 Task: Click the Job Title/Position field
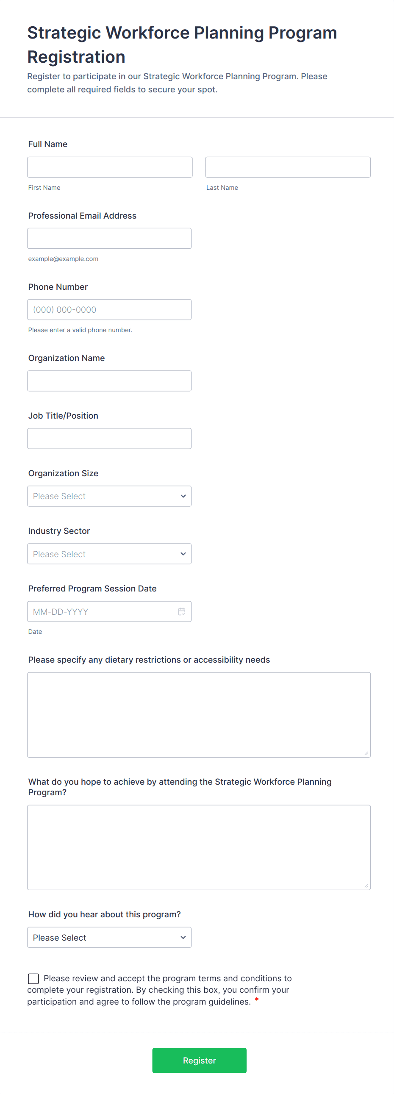click(109, 438)
